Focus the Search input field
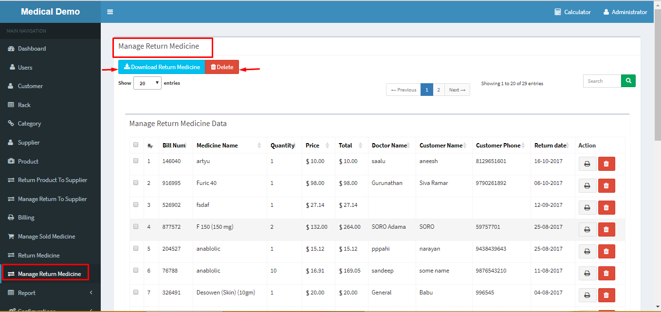661x312 pixels. click(602, 81)
